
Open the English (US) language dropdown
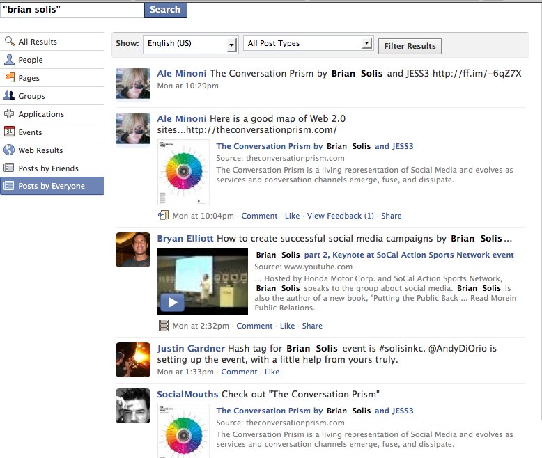pos(190,45)
